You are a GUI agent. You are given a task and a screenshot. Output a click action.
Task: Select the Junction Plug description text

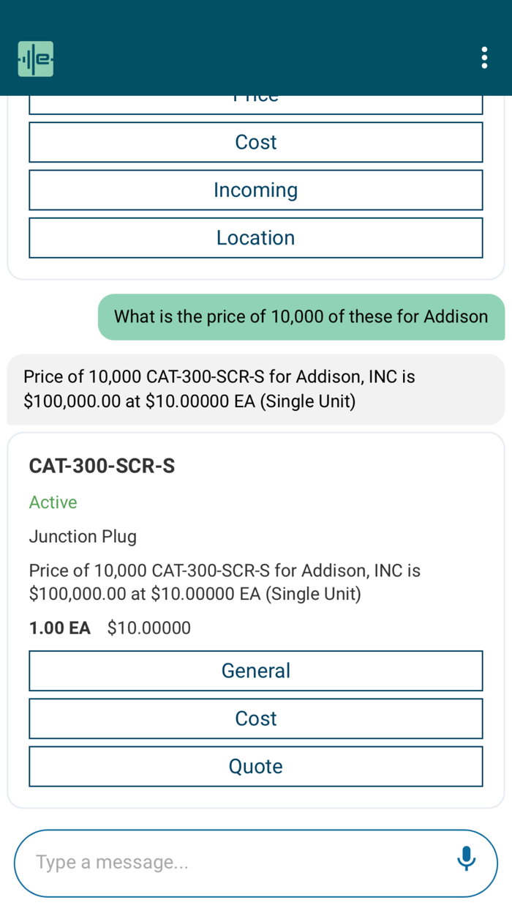click(83, 537)
